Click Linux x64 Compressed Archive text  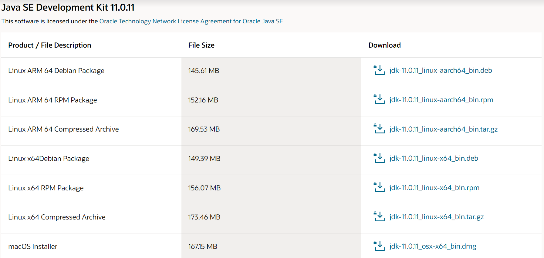coord(57,217)
